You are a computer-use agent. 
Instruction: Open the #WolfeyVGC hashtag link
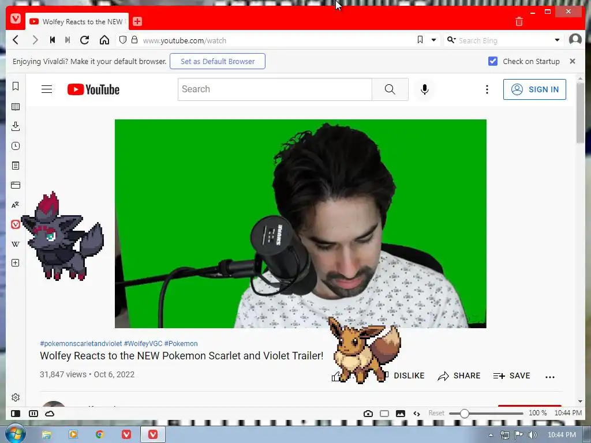click(x=143, y=344)
